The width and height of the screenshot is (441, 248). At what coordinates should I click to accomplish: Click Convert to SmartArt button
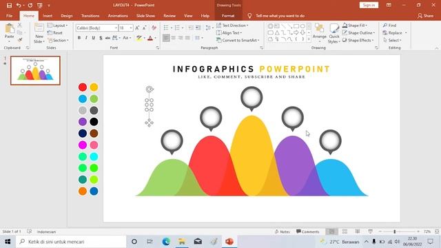(x=238, y=40)
